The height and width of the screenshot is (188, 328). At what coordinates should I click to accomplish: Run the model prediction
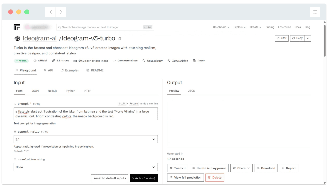(144, 178)
